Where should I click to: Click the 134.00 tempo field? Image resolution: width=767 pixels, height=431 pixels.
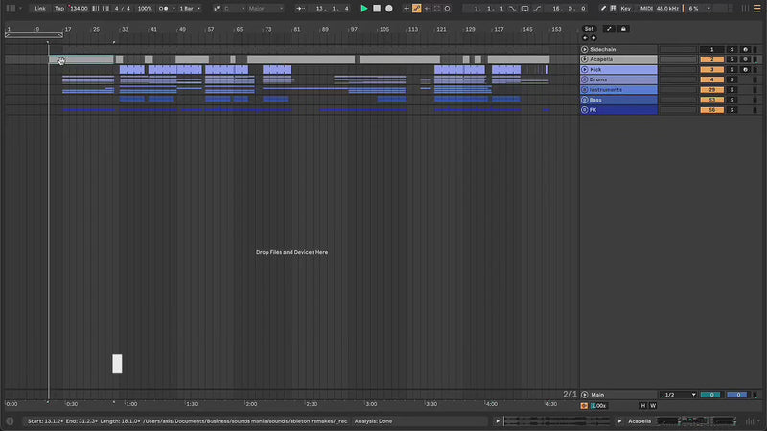(80, 8)
